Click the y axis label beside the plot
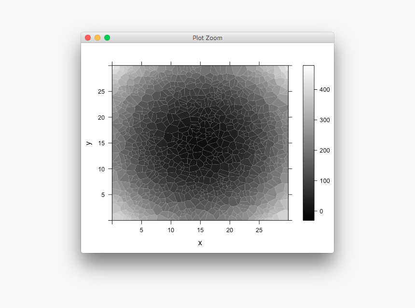This screenshot has width=415, height=308. [90, 142]
